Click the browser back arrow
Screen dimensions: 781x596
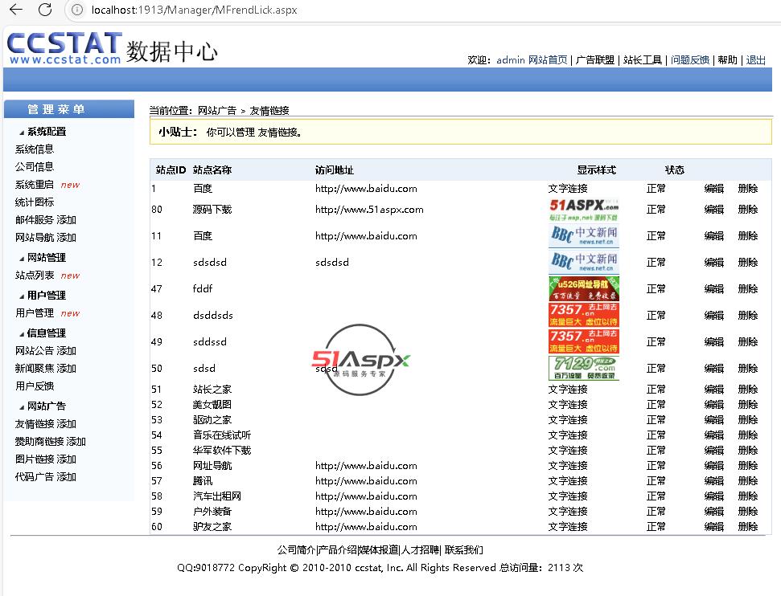tap(15, 10)
